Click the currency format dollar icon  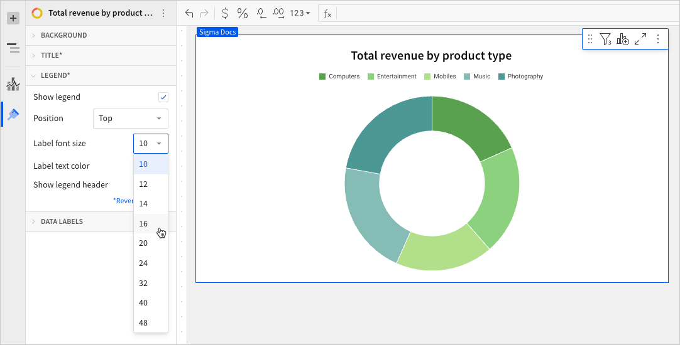pyautogui.click(x=225, y=13)
